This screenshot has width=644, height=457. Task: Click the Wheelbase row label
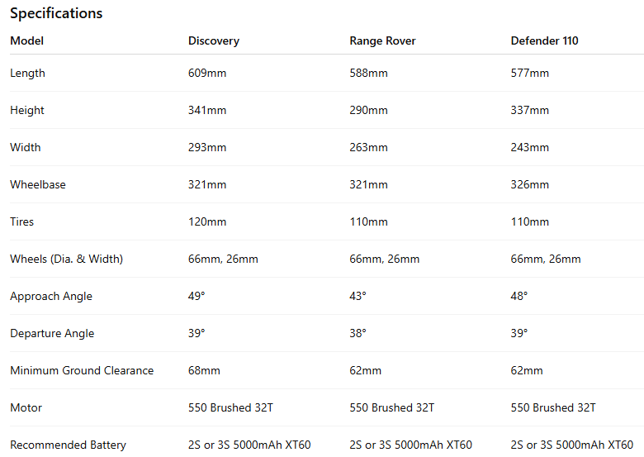pyautogui.click(x=38, y=185)
